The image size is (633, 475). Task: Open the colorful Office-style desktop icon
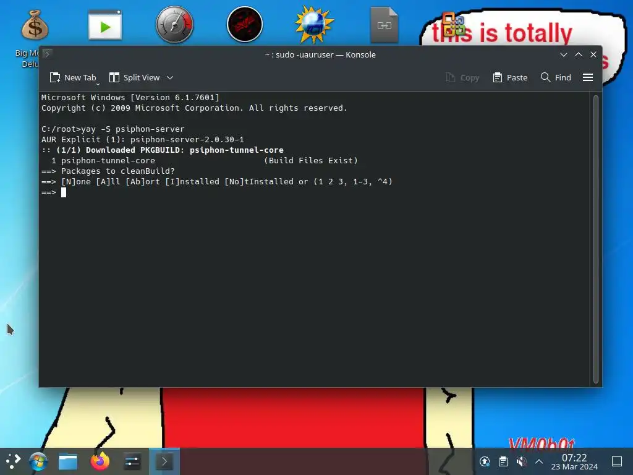pos(453,24)
